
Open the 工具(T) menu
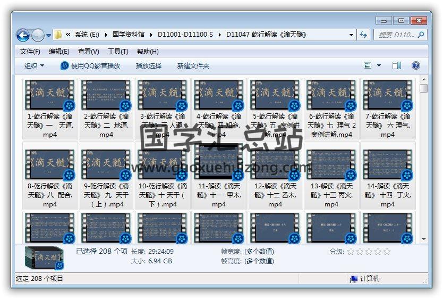pyautogui.click(x=118, y=52)
